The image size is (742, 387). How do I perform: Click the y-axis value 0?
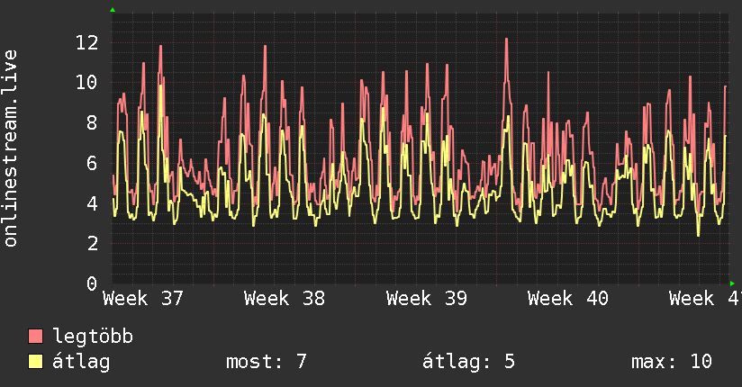point(93,283)
